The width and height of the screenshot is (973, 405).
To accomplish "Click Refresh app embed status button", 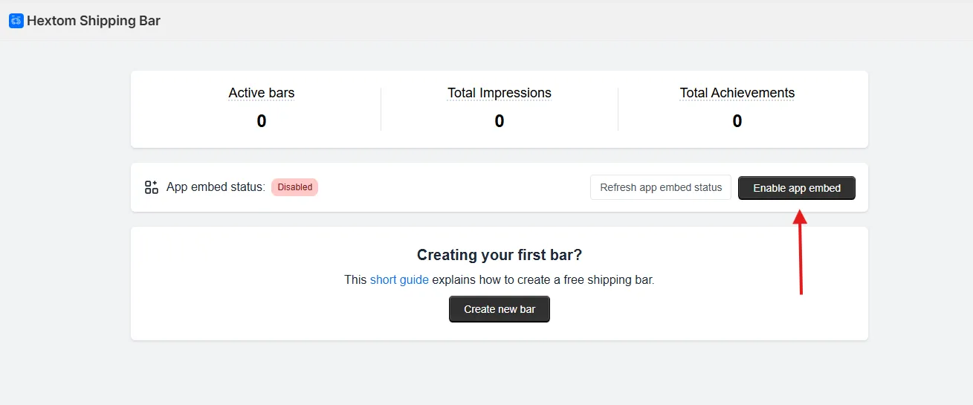I will click(x=661, y=187).
